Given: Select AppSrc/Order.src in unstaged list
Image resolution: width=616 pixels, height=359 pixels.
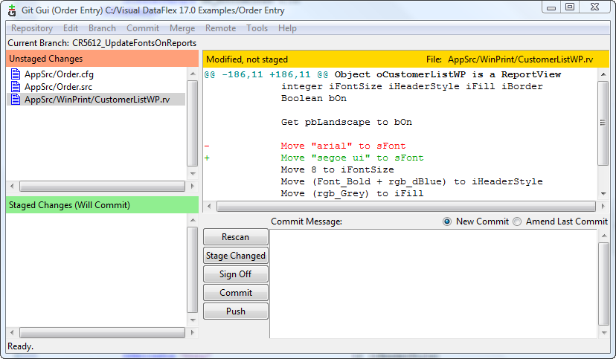Looking at the screenshot, I should (x=59, y=86).
